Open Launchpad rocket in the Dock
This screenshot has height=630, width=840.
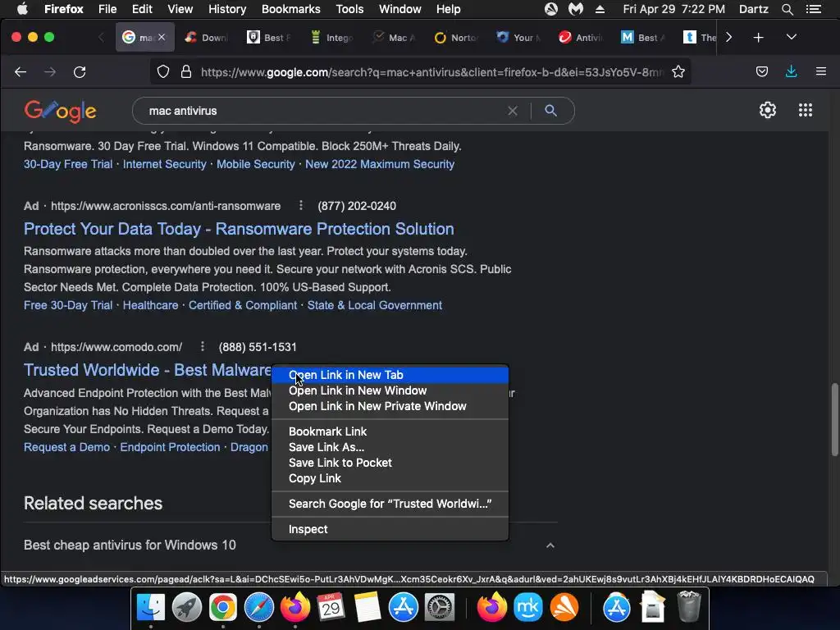[x=186, y=608]
